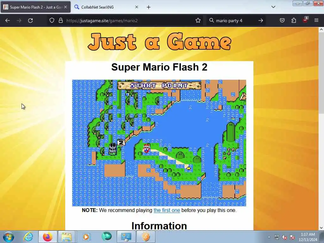The image size is (324, 243).
Task: Open the Extensions puzzle icon
Action: coord(294,21)
